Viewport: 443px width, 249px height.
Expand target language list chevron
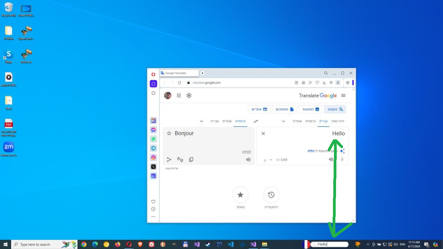click(x=201, y=121)
